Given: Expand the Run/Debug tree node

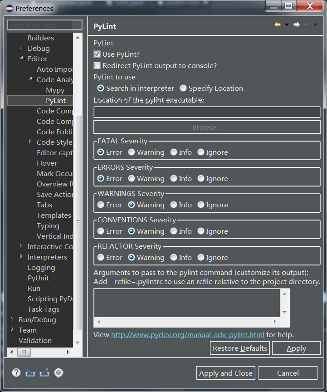Looking at the screenshot, I should click(12, 319).
